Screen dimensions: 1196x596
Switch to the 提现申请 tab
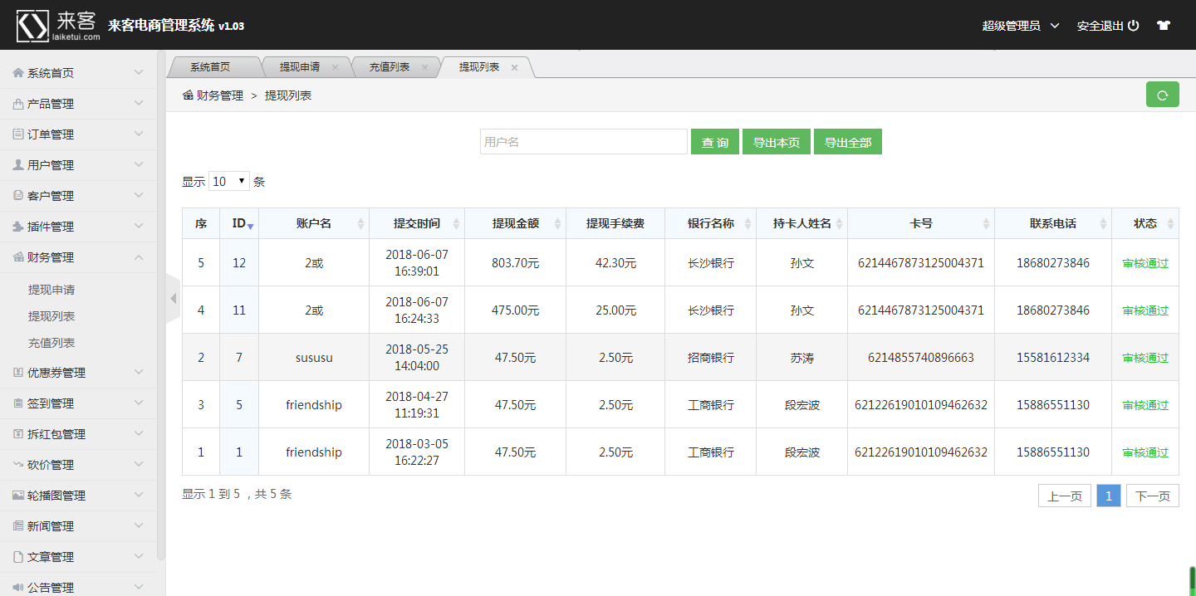300,67
